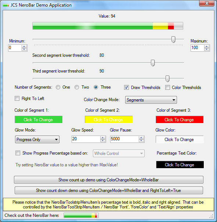The width and height of the screenshot is (217, 222).
Task: Decrease Glow Speed with the down arrow
Action: [x=103, y=140]
